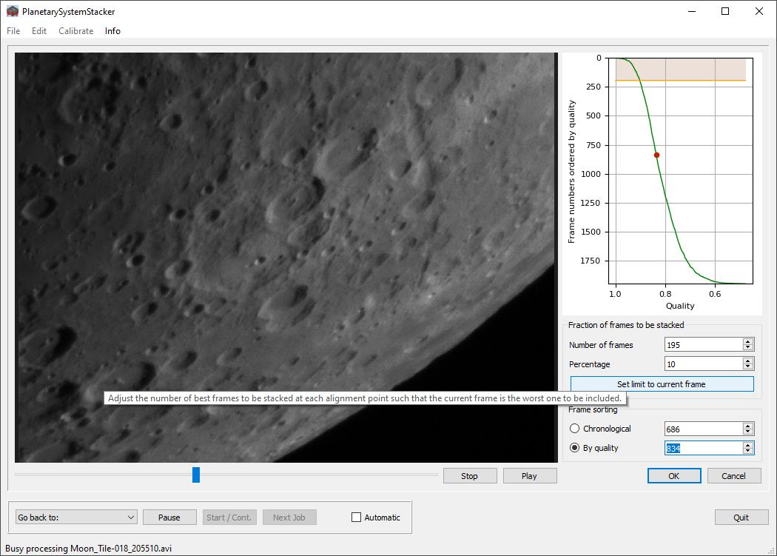This screenshot has width=777, height=556.
Task: Click the 'Quality' axis label of the plot
Action: (x=680, y=306)
